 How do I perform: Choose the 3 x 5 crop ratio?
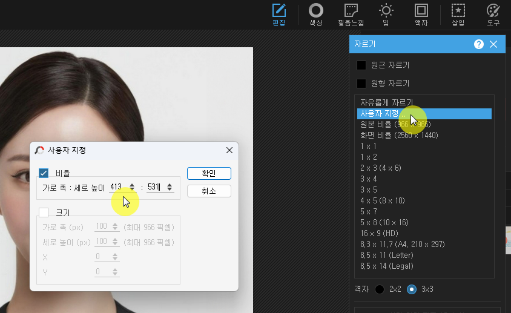424,189
